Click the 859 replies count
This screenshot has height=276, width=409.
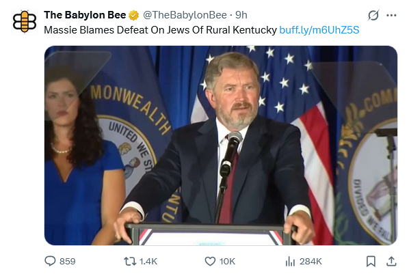click(68, 261)
